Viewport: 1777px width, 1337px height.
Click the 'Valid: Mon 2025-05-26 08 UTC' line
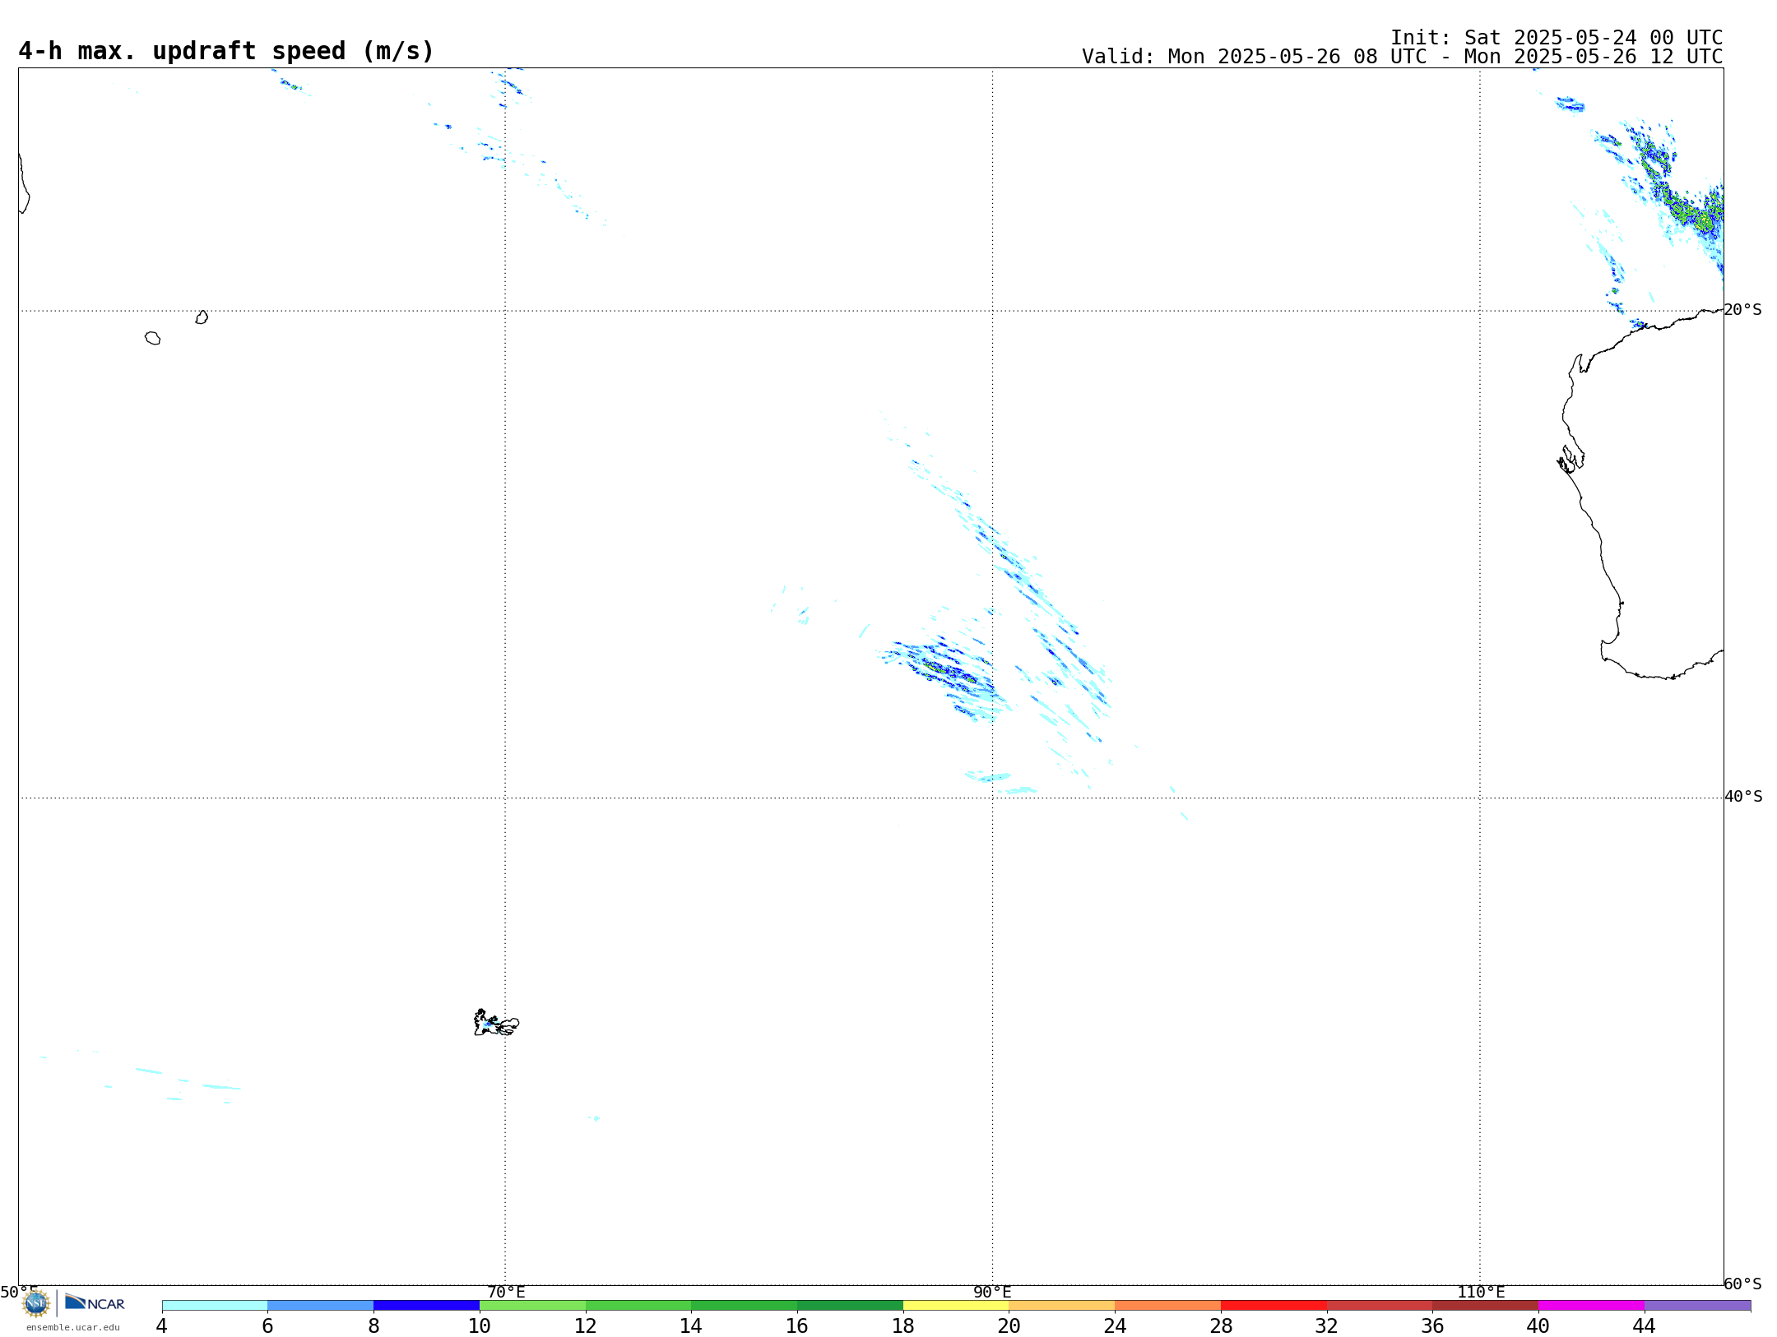click(1402, 57)
